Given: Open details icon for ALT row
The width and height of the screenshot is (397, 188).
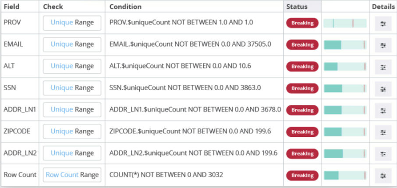Looking at the screenshot, I should 383,66.
